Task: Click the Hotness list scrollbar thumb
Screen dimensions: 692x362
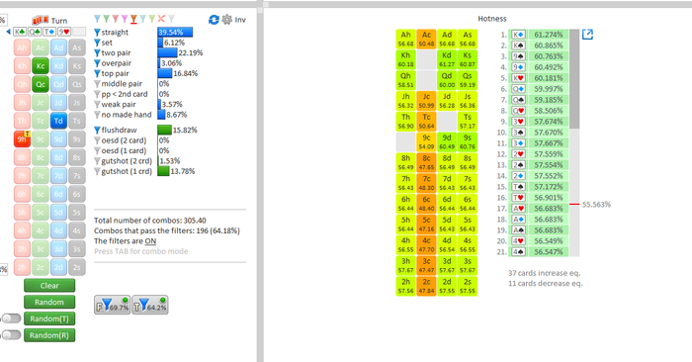Action: (574, 79)
